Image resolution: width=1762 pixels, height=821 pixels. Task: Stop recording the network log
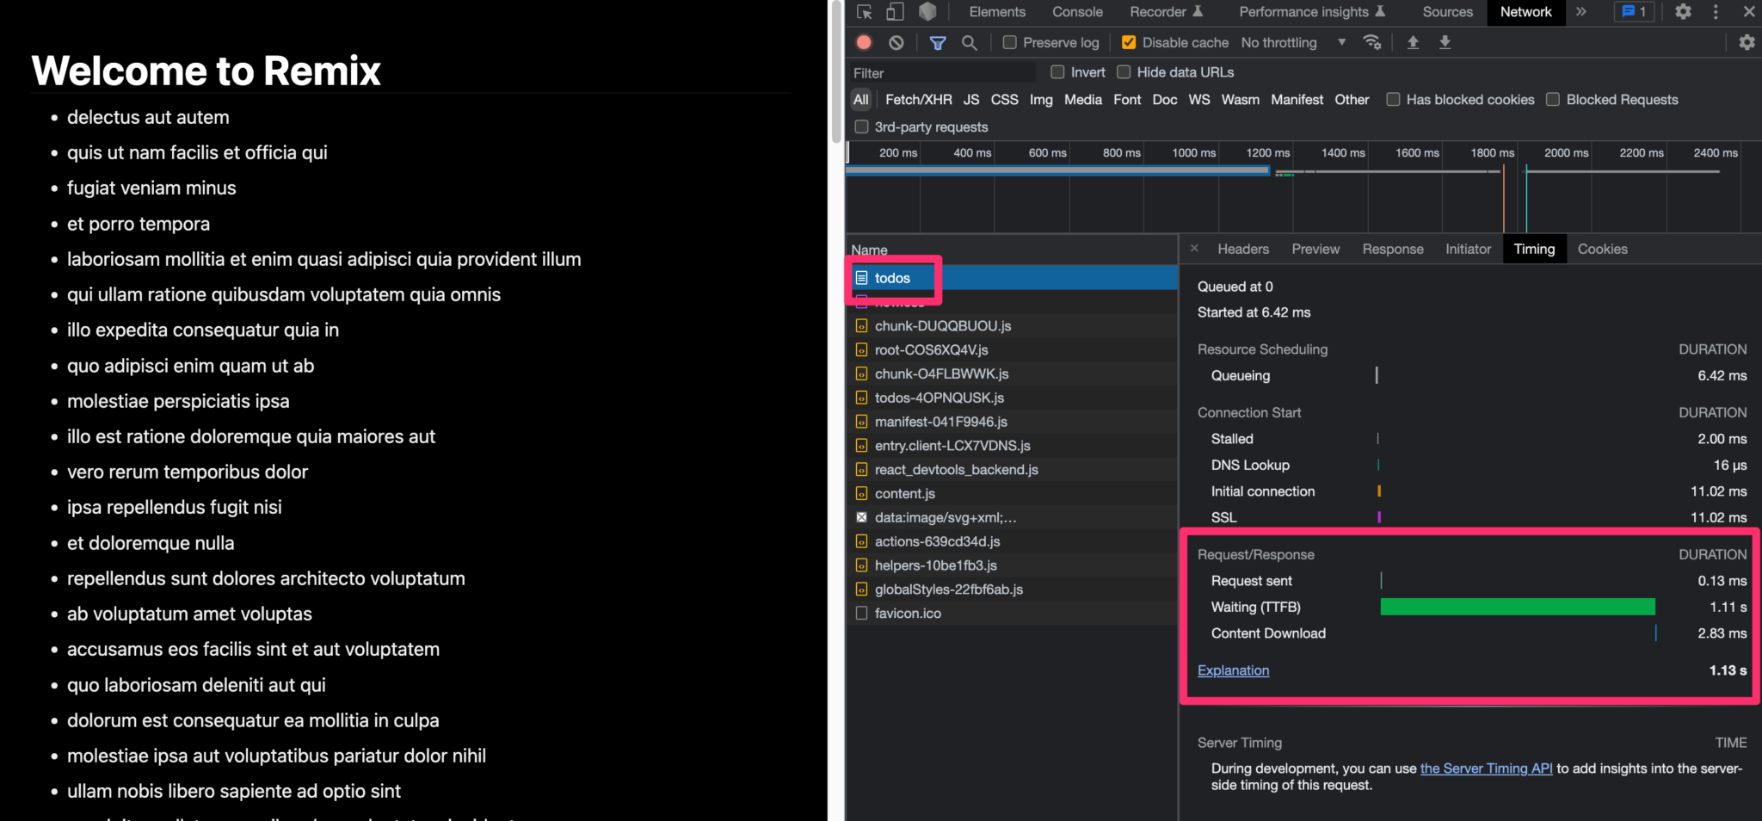pos(864,41)
